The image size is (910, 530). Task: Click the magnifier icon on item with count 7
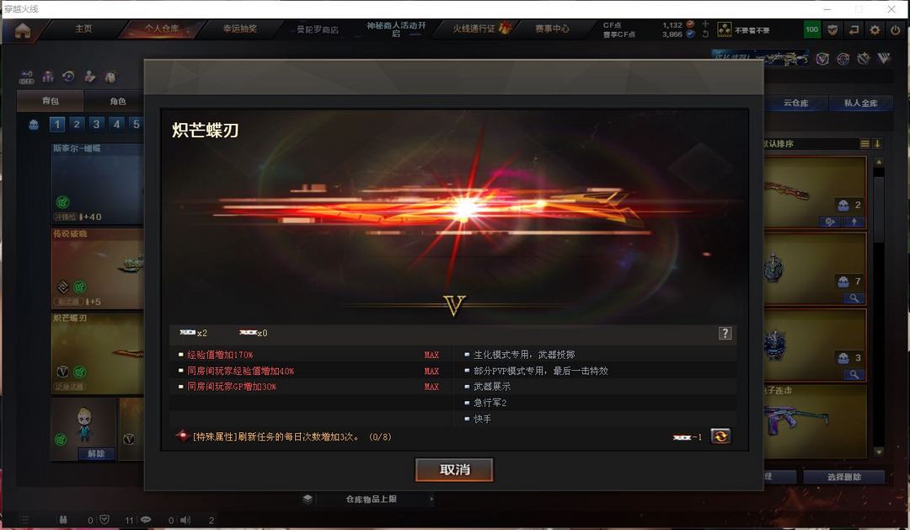click(x=854, y=297)
